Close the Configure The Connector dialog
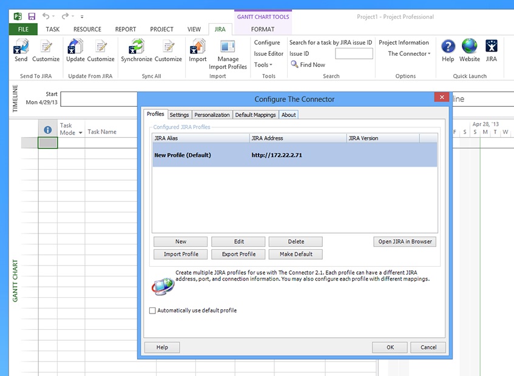Image resolution: width=514 pixels, height=376 pixels. pyautogui.click(x=442, y=97)
